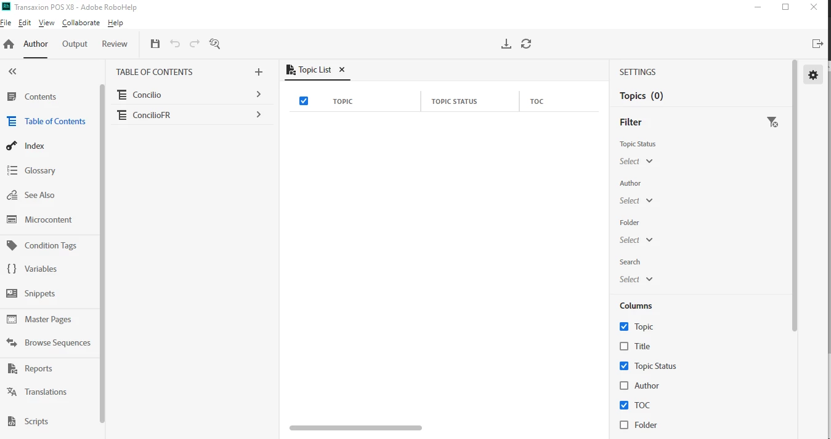Screen dimensions: 831x439
Task: Click the clear filter funnel icon
Action: pos(772,122)
